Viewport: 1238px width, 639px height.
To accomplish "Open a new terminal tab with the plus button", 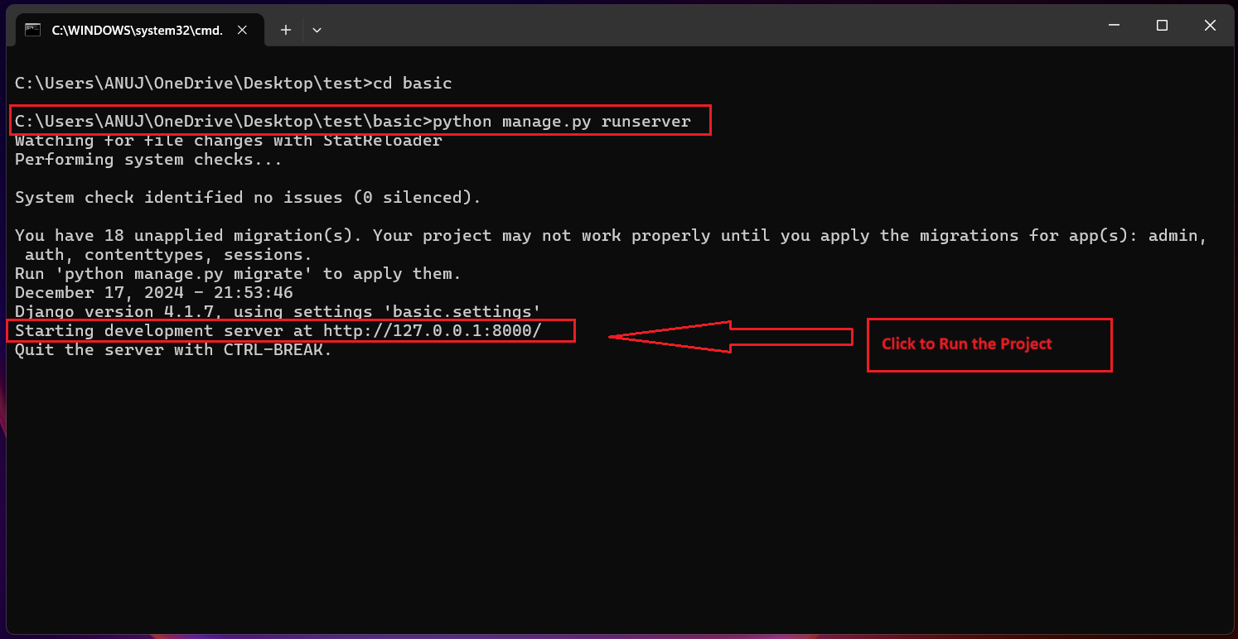I will click(x=285, y=29).
